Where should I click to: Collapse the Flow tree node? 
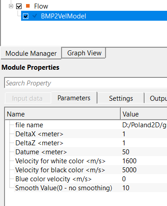coord(11,6)
